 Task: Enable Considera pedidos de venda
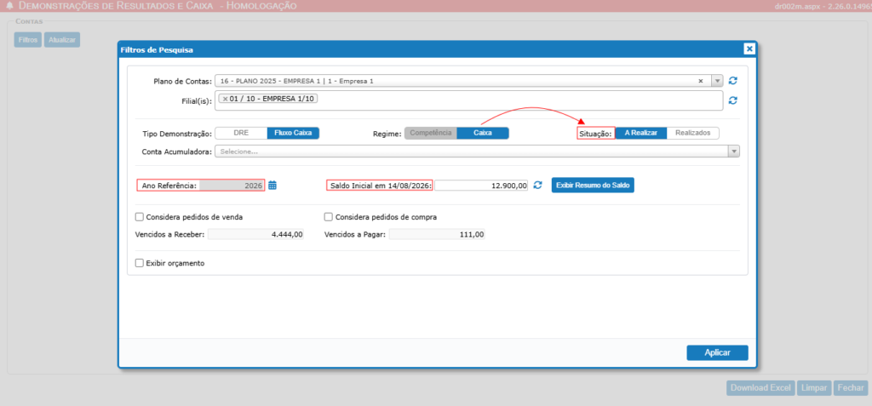tap(140, 217)
